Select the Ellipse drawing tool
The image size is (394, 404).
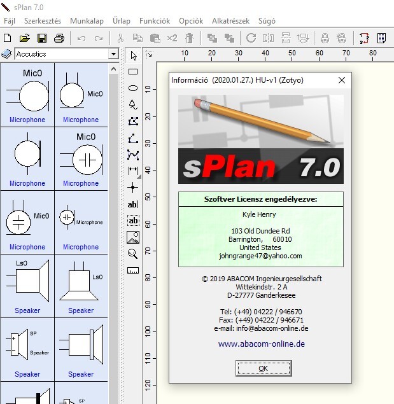pyautogui.click(x=133, y=88)
